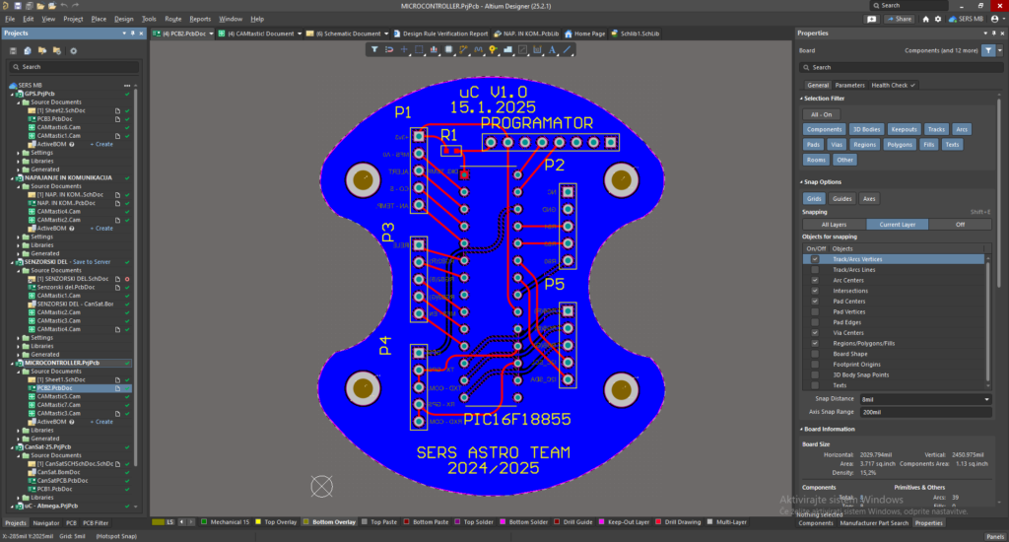This screenshot has width=1009, height=542.
Task: Click the snap magnet icon in active bar
Action: point(389,49)
